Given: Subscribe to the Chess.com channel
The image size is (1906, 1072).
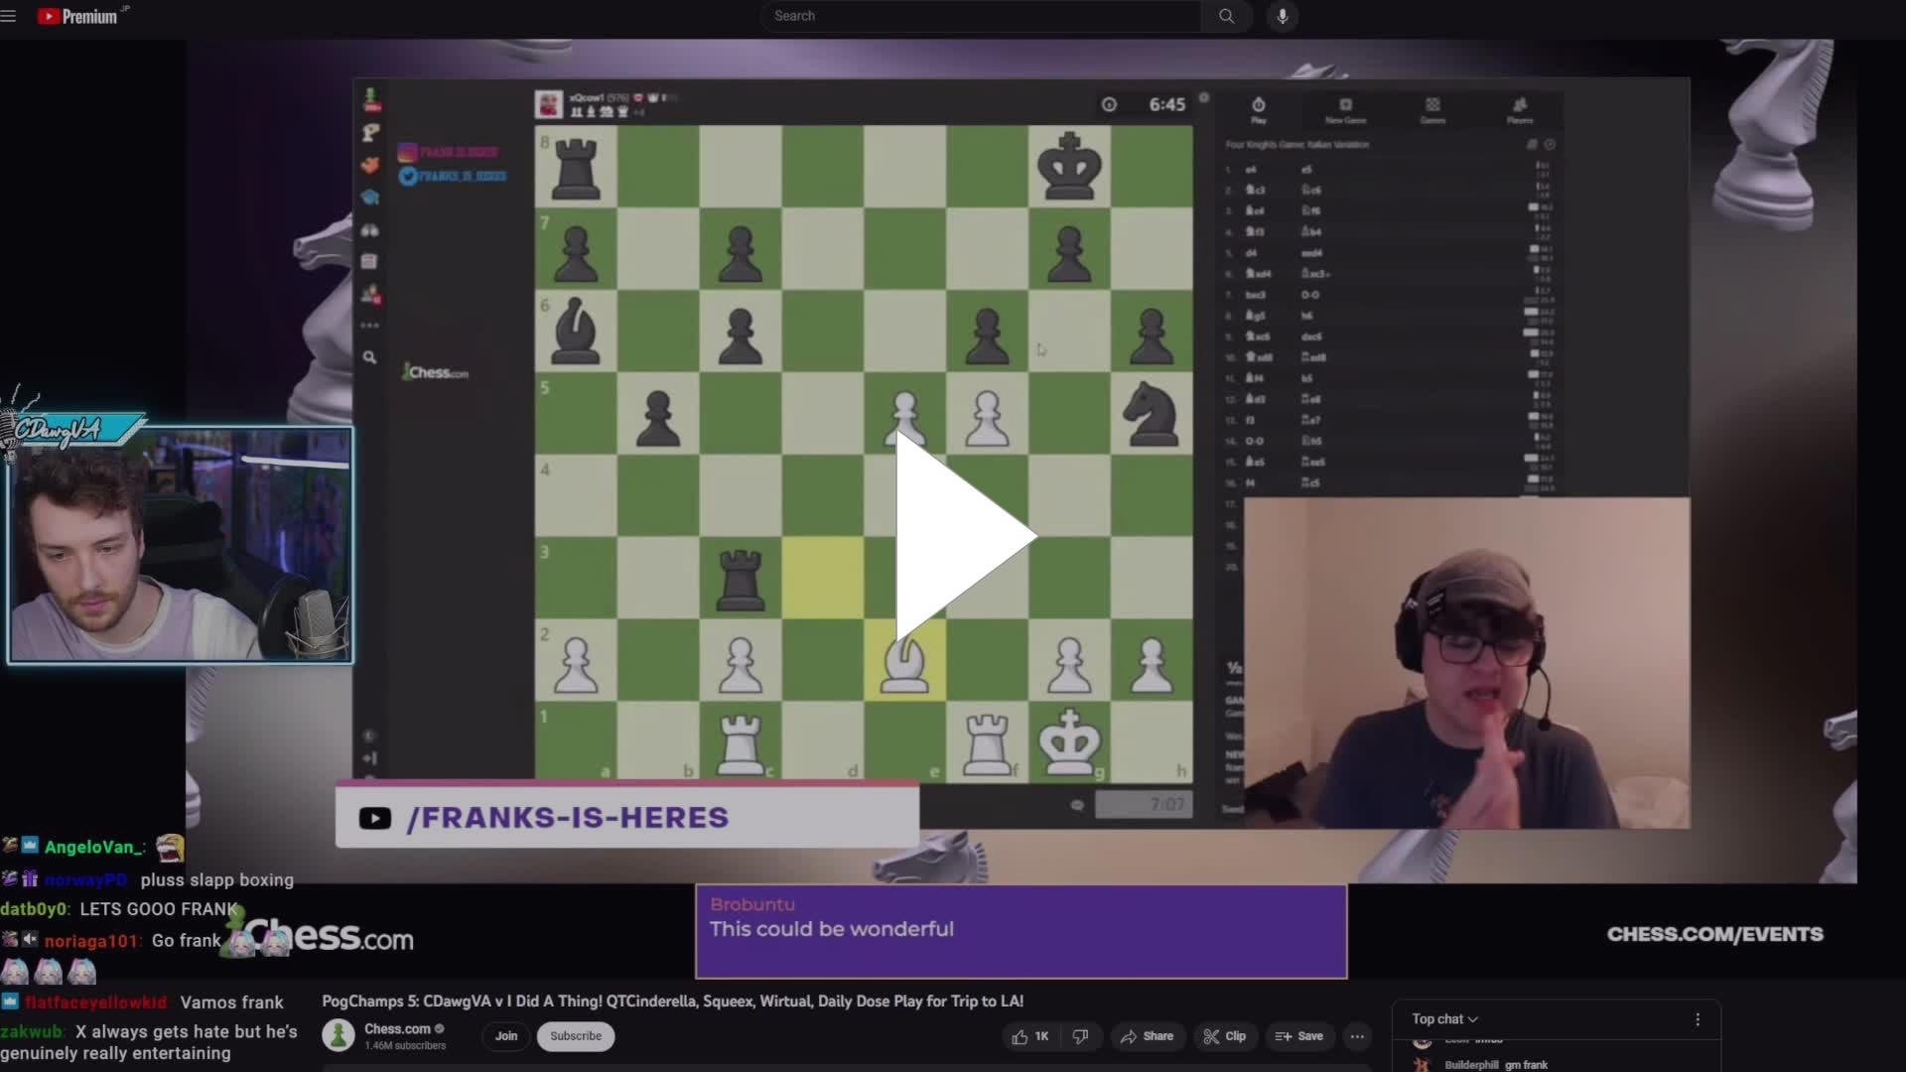Looking at the screenshot, I should pos(576,1036).
